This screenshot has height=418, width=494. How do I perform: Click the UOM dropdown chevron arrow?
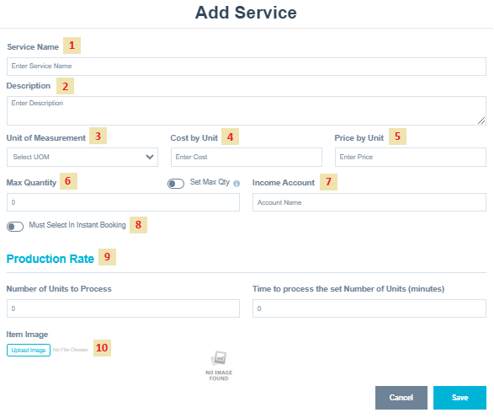tap(150, 157)
